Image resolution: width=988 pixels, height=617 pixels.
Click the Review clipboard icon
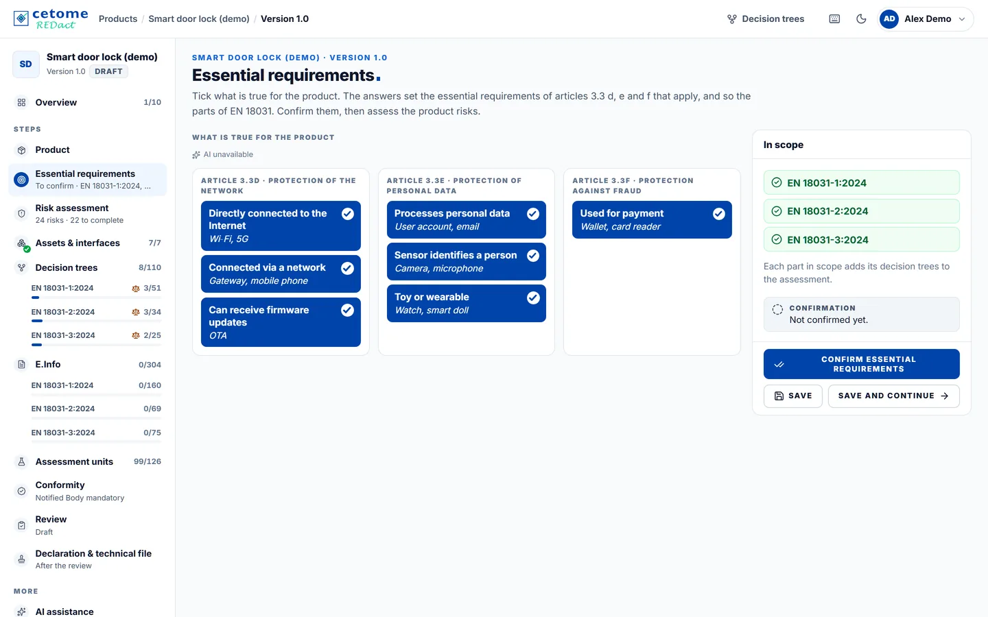[x=21, y=525]
